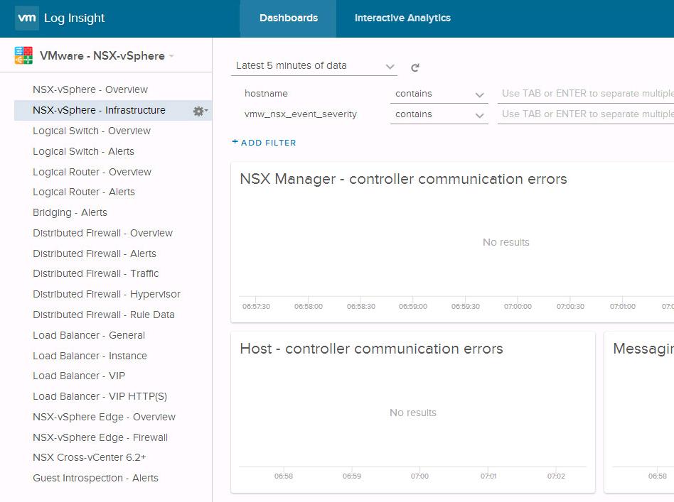
Task: Select Load Balancer - VIP HTTP(S) dashboard
Action: (100, 396)
